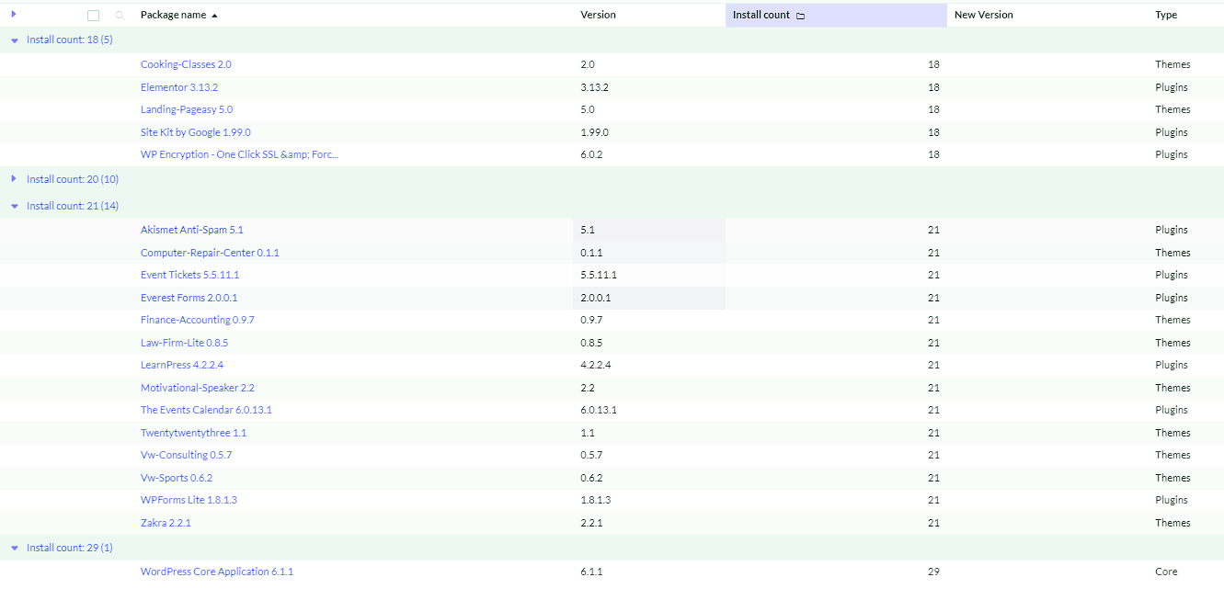The image size is (1224, 600).
Task: Click install count 18 in Cooking-Classes row
Action: tap(933, 64)
